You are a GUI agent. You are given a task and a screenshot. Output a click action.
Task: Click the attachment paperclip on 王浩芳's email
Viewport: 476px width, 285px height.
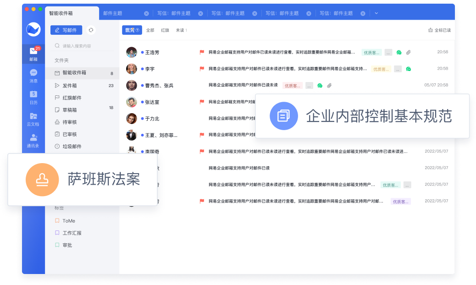pos(408,53)
